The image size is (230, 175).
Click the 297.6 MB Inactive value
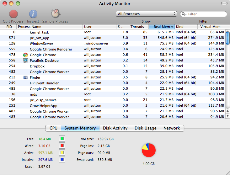click(x=45, y=160)
